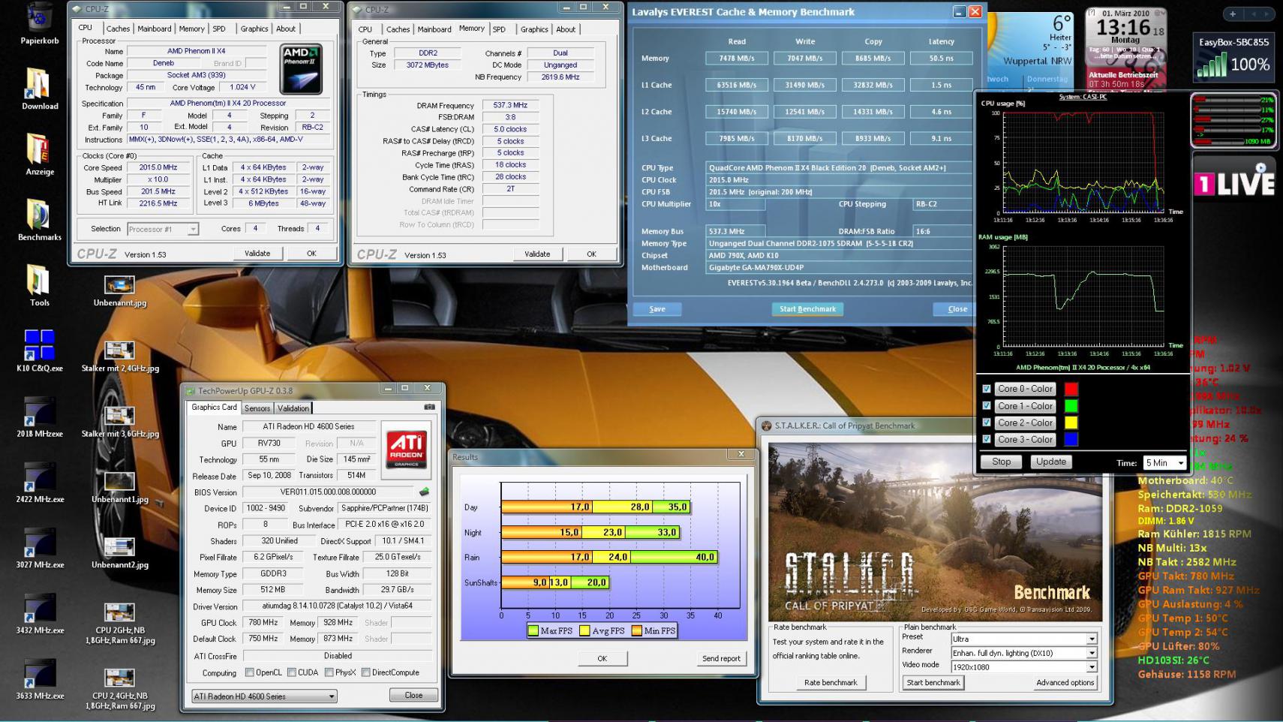
Task: Click Start Benchmark in EVEREST window
Action: (807, 309)
